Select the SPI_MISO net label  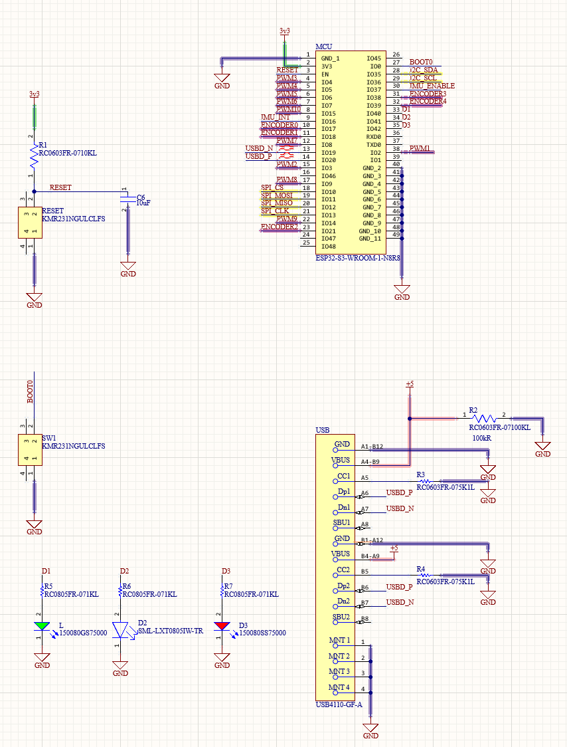pos(277,203)
